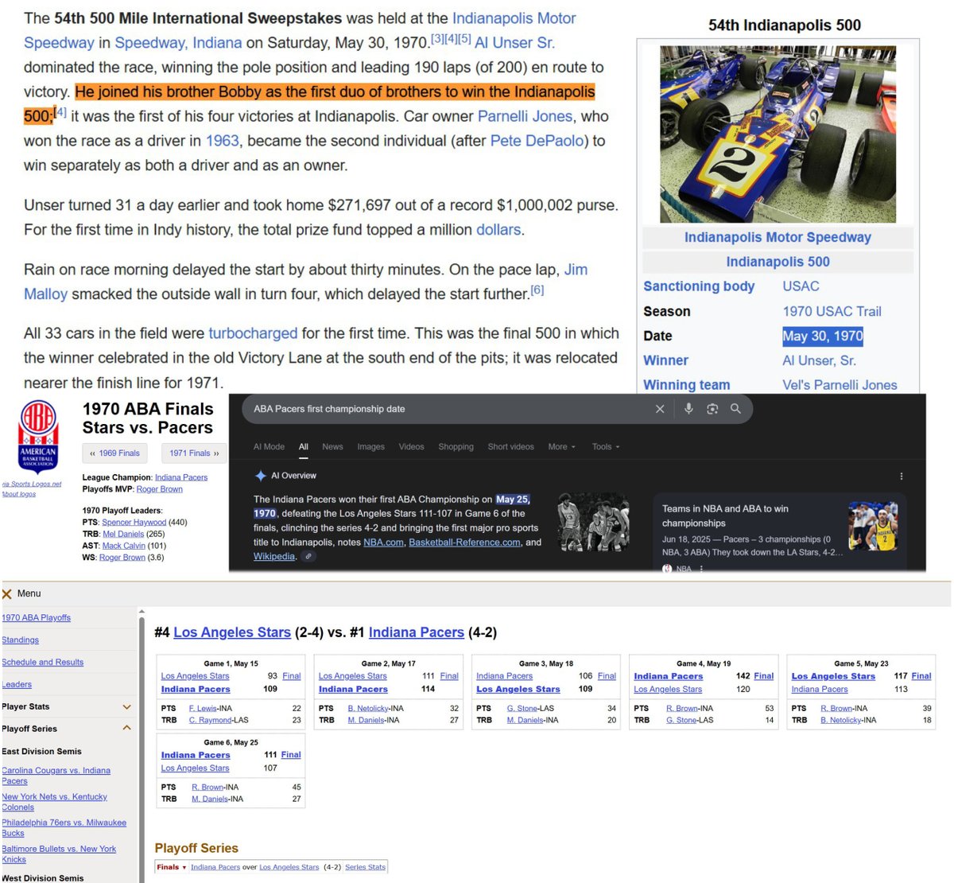Screen dimensions: 954x883
Task: Switch to AI Mode tab
Action: 269,447
